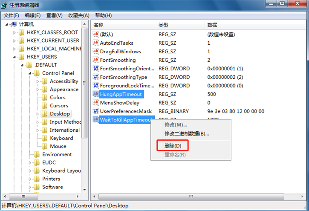The width and height of the screenshot is (309, 211).
Task: Click the MenuShowDelay string value icon
Action: (96, 103)
